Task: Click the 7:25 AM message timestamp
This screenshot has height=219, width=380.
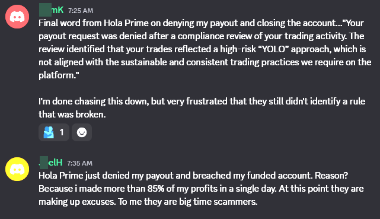Action: coord(81,11)
